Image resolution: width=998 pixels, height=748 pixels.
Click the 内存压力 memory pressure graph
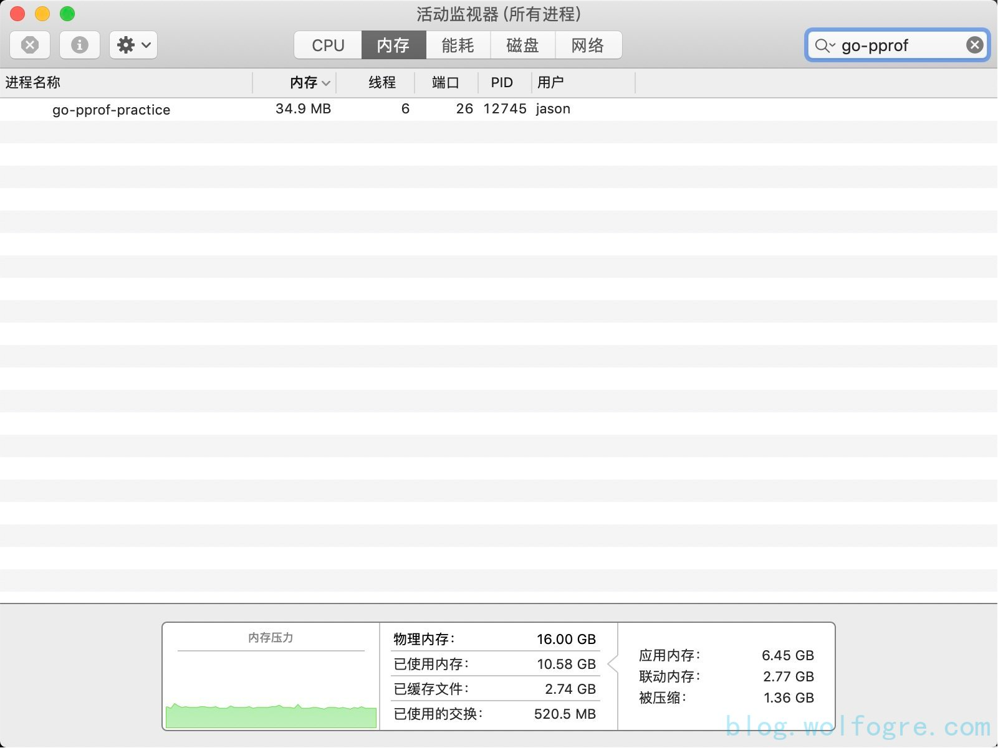(271, 691)
